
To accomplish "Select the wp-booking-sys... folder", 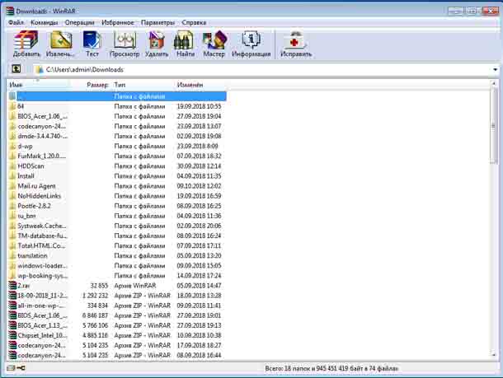I will (117, 276).
